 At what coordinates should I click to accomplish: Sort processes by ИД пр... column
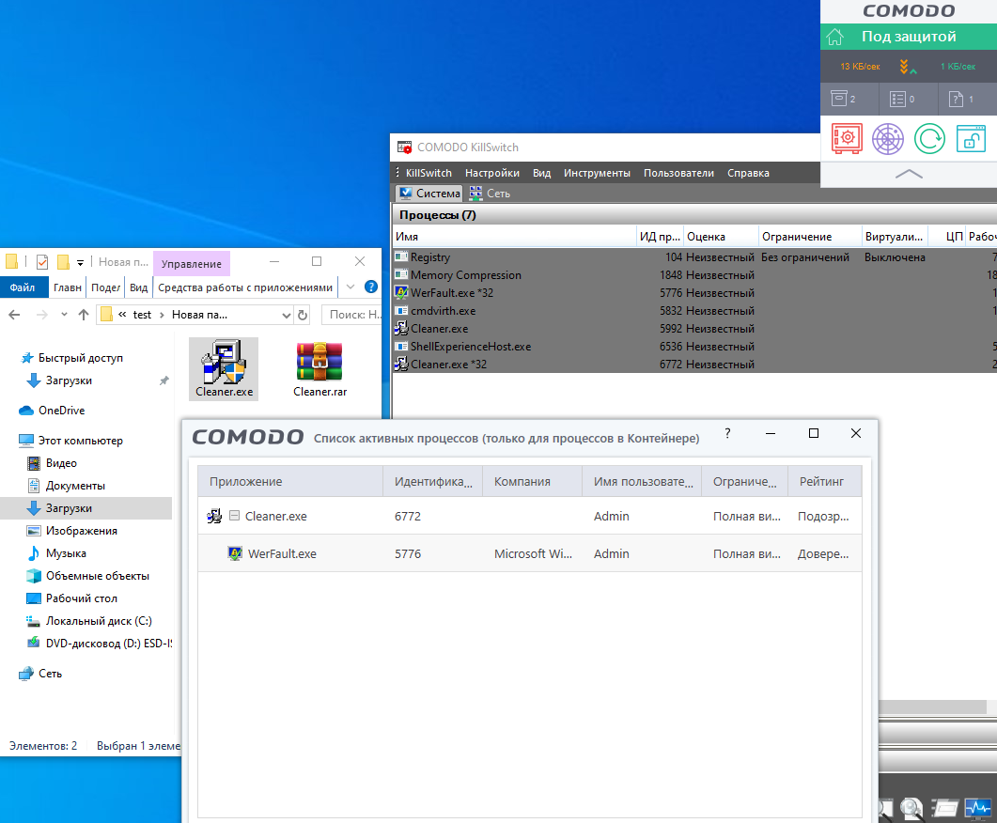[x=660, y=237]
